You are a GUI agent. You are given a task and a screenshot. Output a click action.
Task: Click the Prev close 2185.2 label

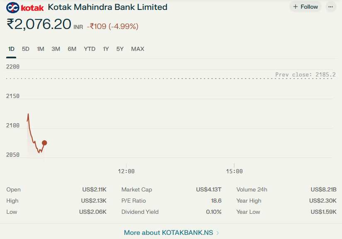(x=306, y=74)
